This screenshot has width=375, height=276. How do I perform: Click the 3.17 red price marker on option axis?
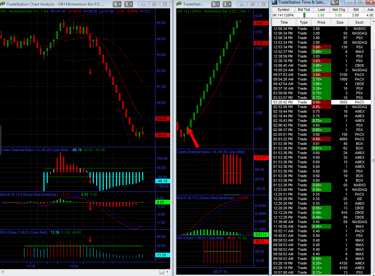tap(260, 43)
